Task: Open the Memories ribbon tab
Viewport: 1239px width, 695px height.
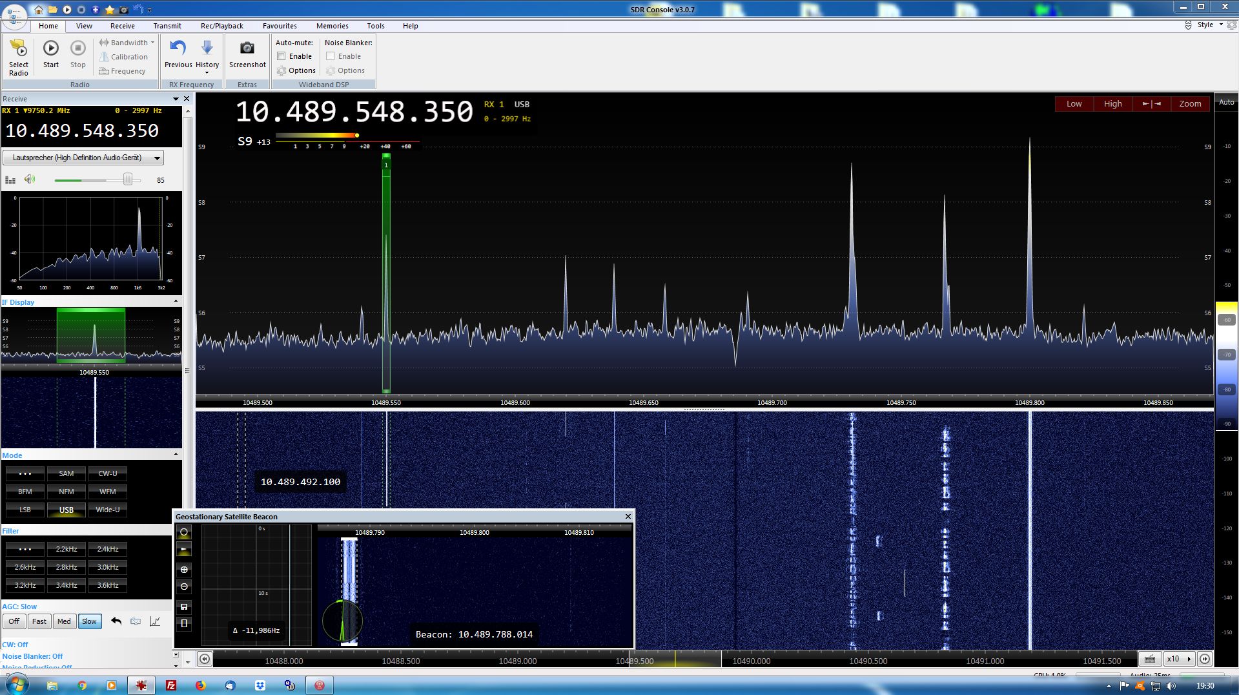Action: (333, 26)
